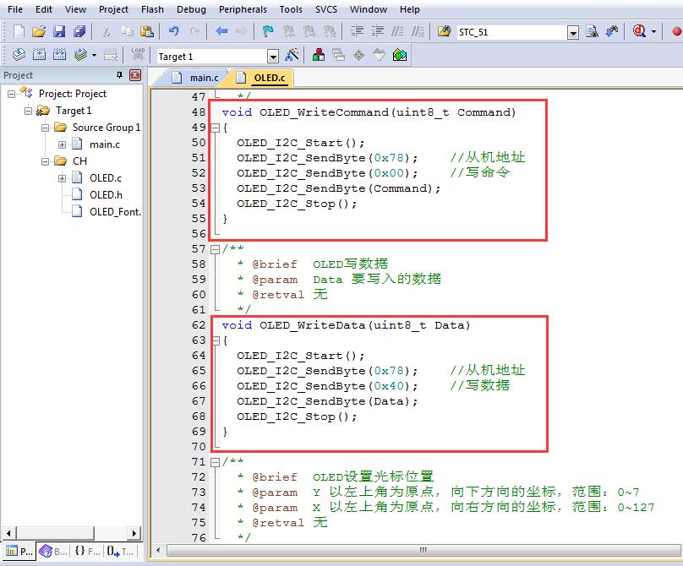This screenshot has height=566, width=683.
Task: Select OLED.h in the project tree
Action: tap(106, 195)
